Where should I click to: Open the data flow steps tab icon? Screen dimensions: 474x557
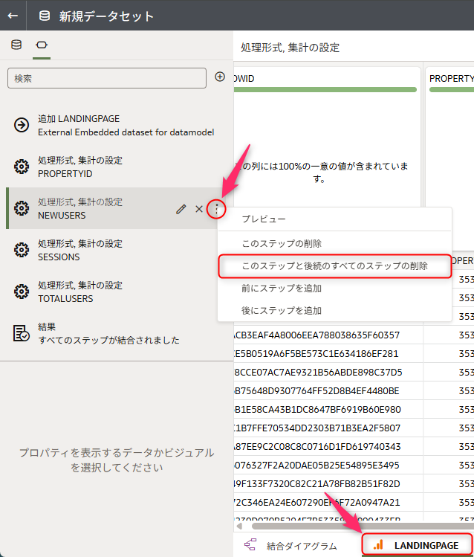(42, 45)
